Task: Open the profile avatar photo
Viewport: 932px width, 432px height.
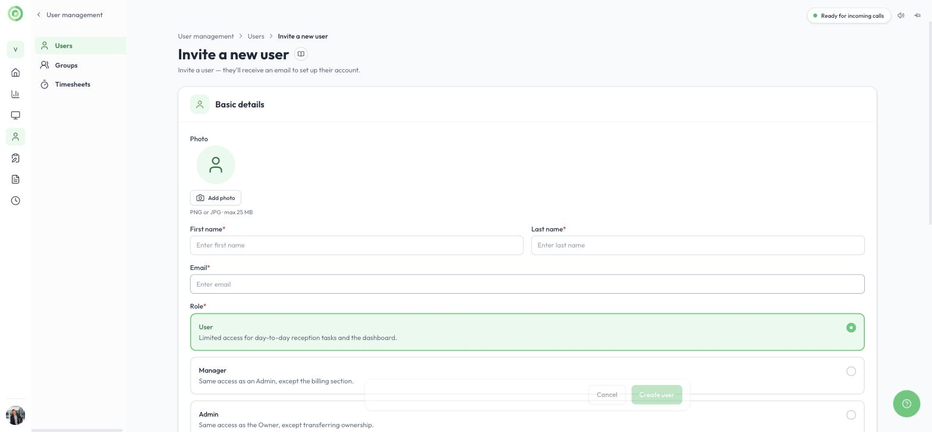Action: (x=15, y=415)
